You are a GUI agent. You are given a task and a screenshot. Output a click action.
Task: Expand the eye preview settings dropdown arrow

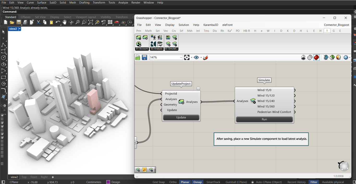click(201, 58)
